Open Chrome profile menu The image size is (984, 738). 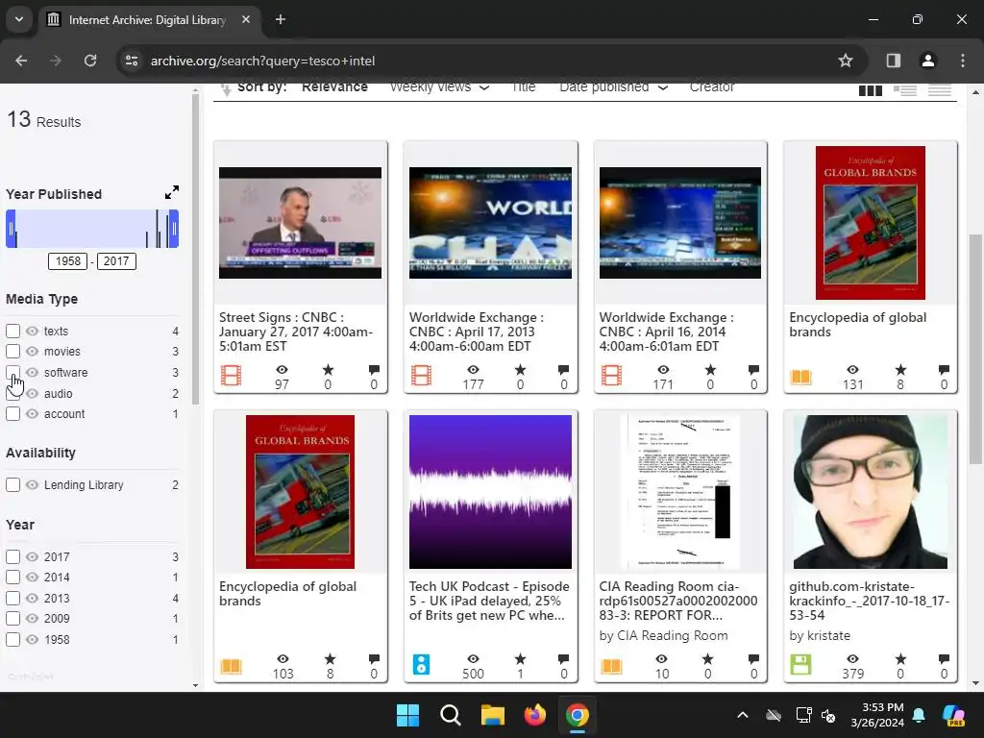[927, 61]
